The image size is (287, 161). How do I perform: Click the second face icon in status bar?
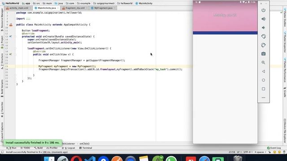(279, 152)
